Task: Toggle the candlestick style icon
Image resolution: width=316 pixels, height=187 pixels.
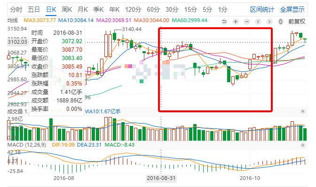Action: coord(281,22)
